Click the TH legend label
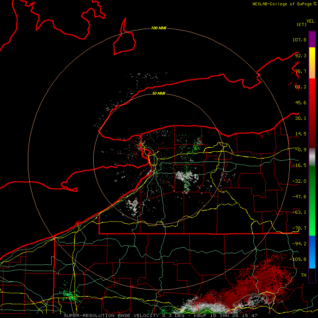 (304, 275)
